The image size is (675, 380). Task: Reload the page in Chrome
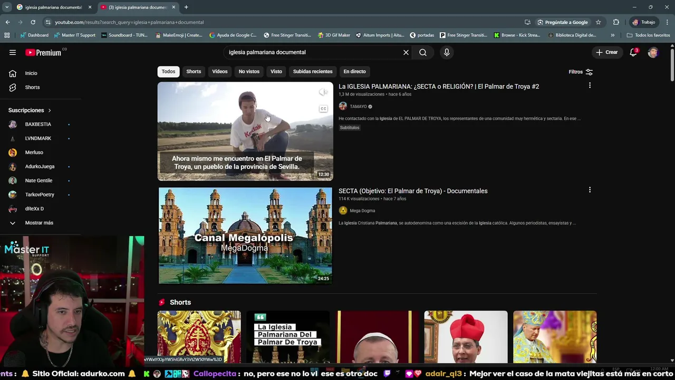[33, 22]
